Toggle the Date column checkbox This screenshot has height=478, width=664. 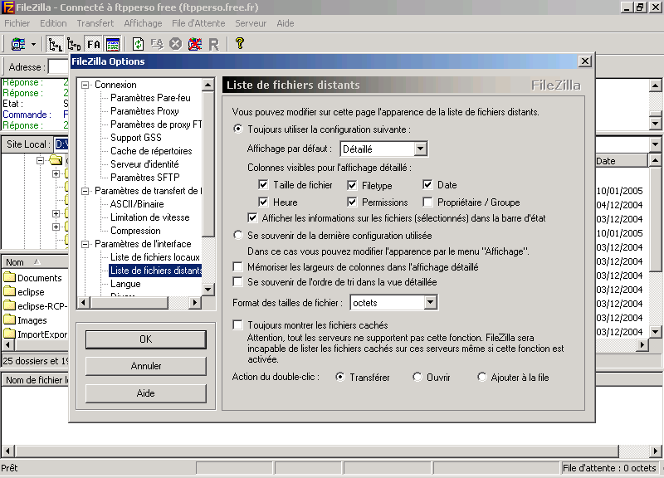coord(427,184)
